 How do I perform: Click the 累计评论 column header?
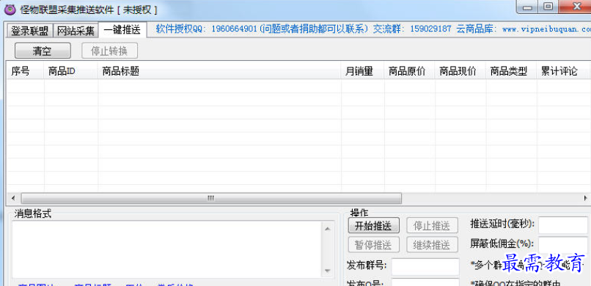[562, 71]
